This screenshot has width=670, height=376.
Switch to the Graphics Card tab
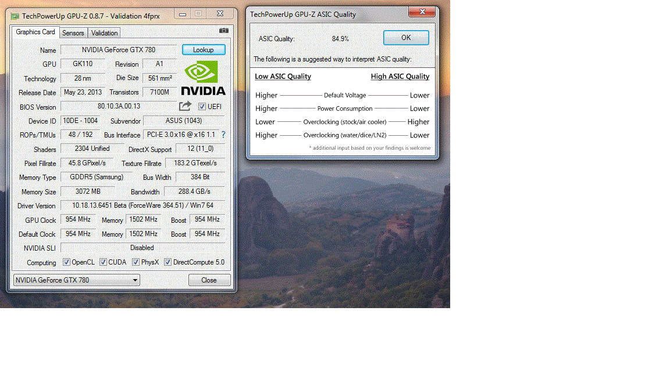click(x=35, y=32)
